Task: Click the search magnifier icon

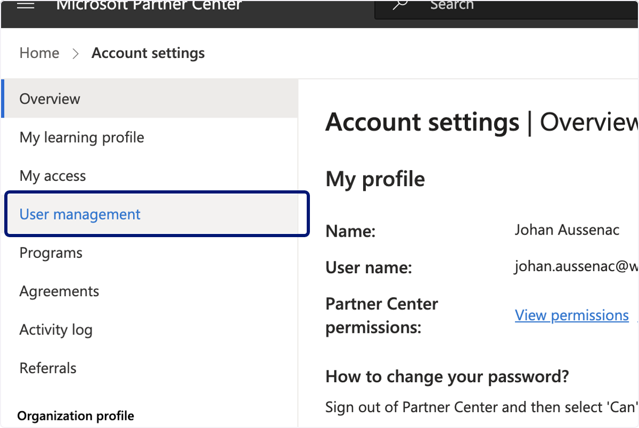Action: [400, 5]
